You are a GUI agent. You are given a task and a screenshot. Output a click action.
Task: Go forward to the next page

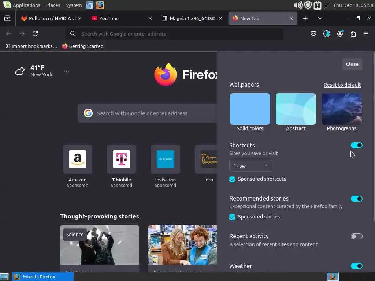tap(22, 34)
